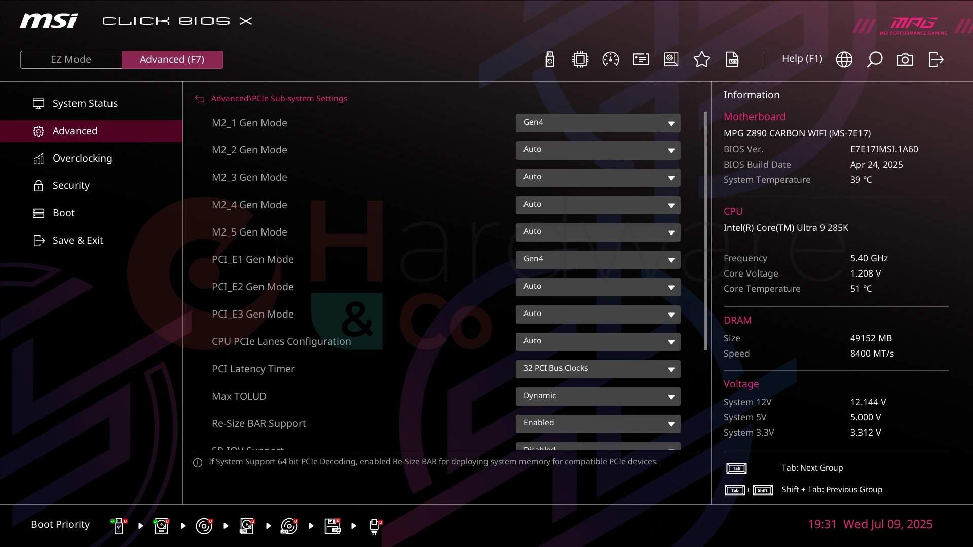Select the USB optical disc boot icon
973x547 pixels.
(x=289, y=526)
